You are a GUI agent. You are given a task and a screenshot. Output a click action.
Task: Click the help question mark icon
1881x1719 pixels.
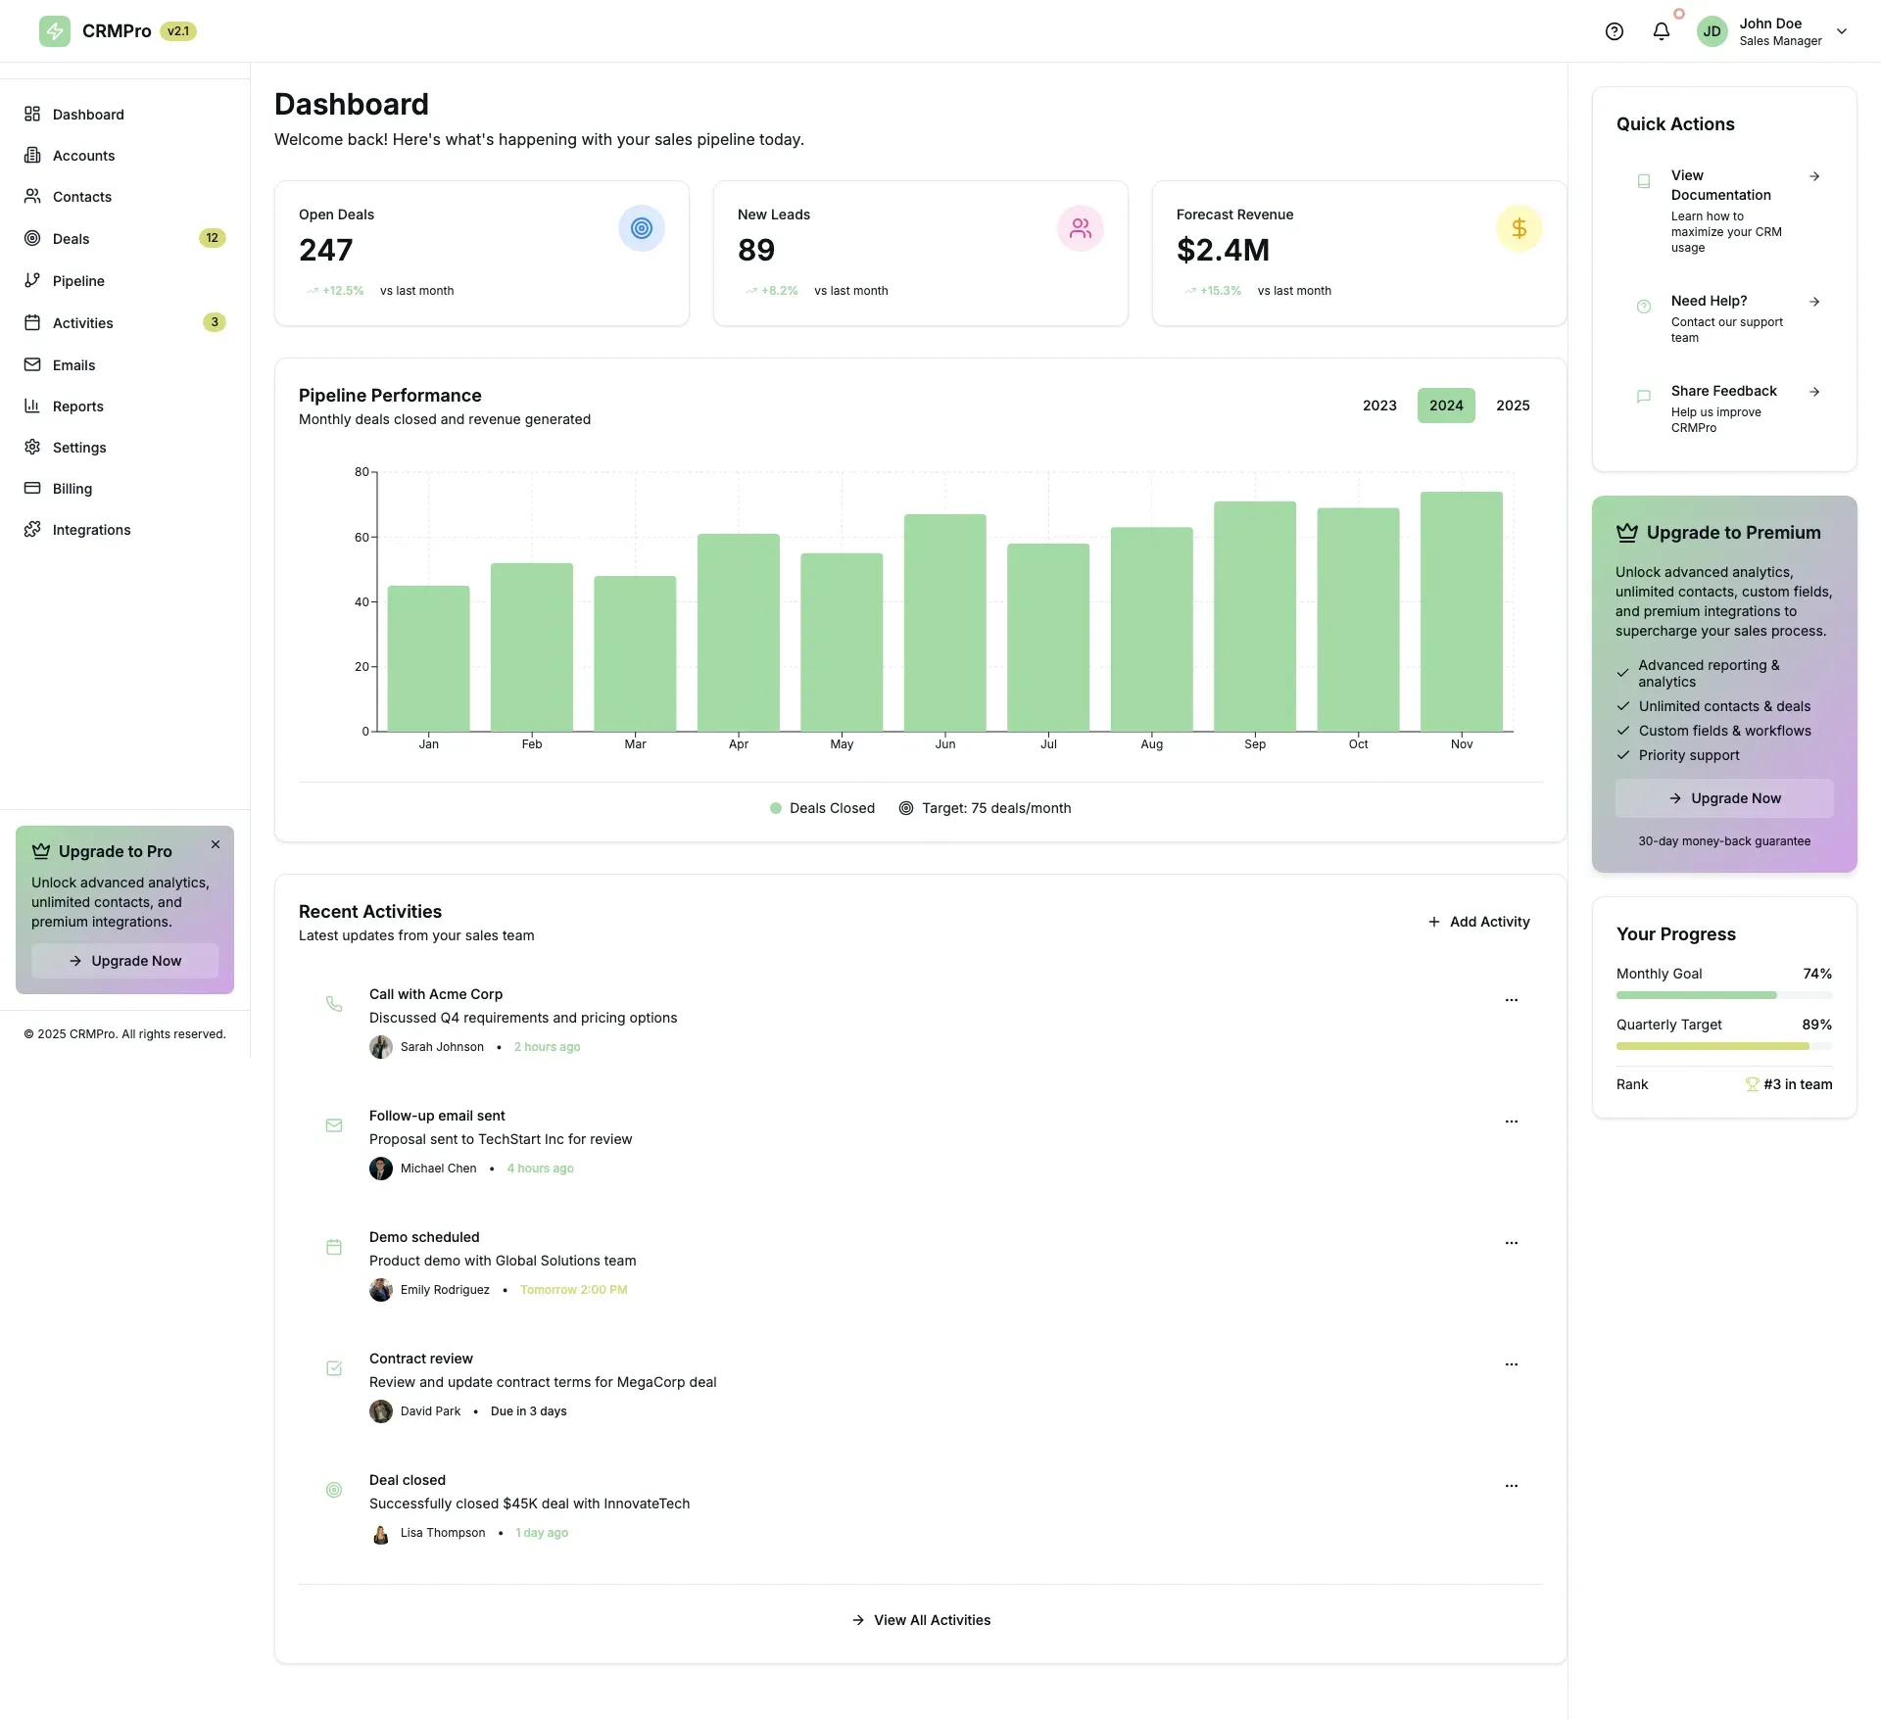(1614, 31)
